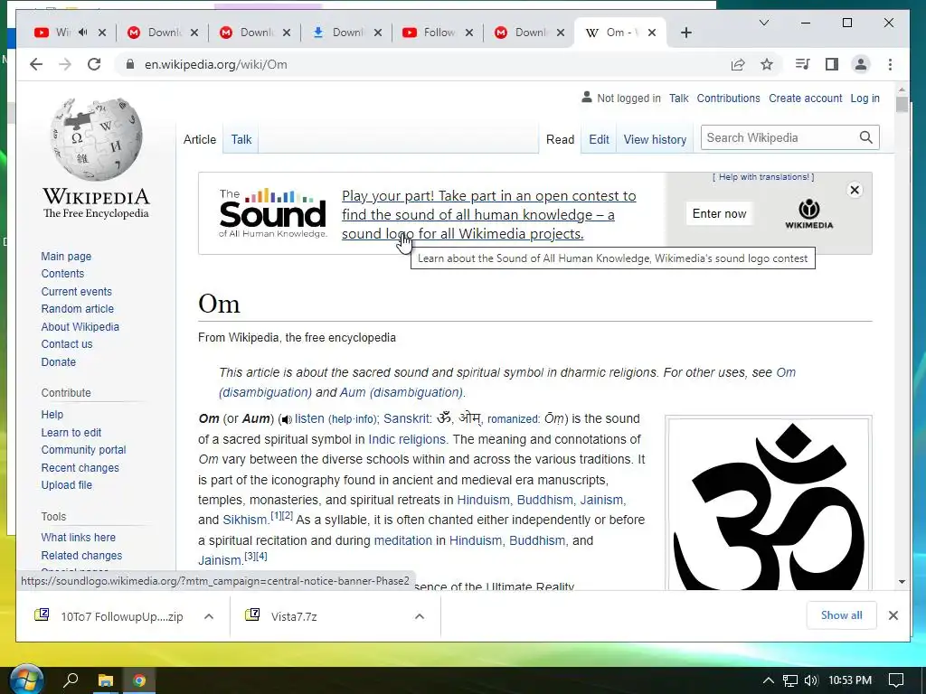The image size is (926, 694).
Task: Open File Explorer from the taskbar
Action: tap(105, 680)
